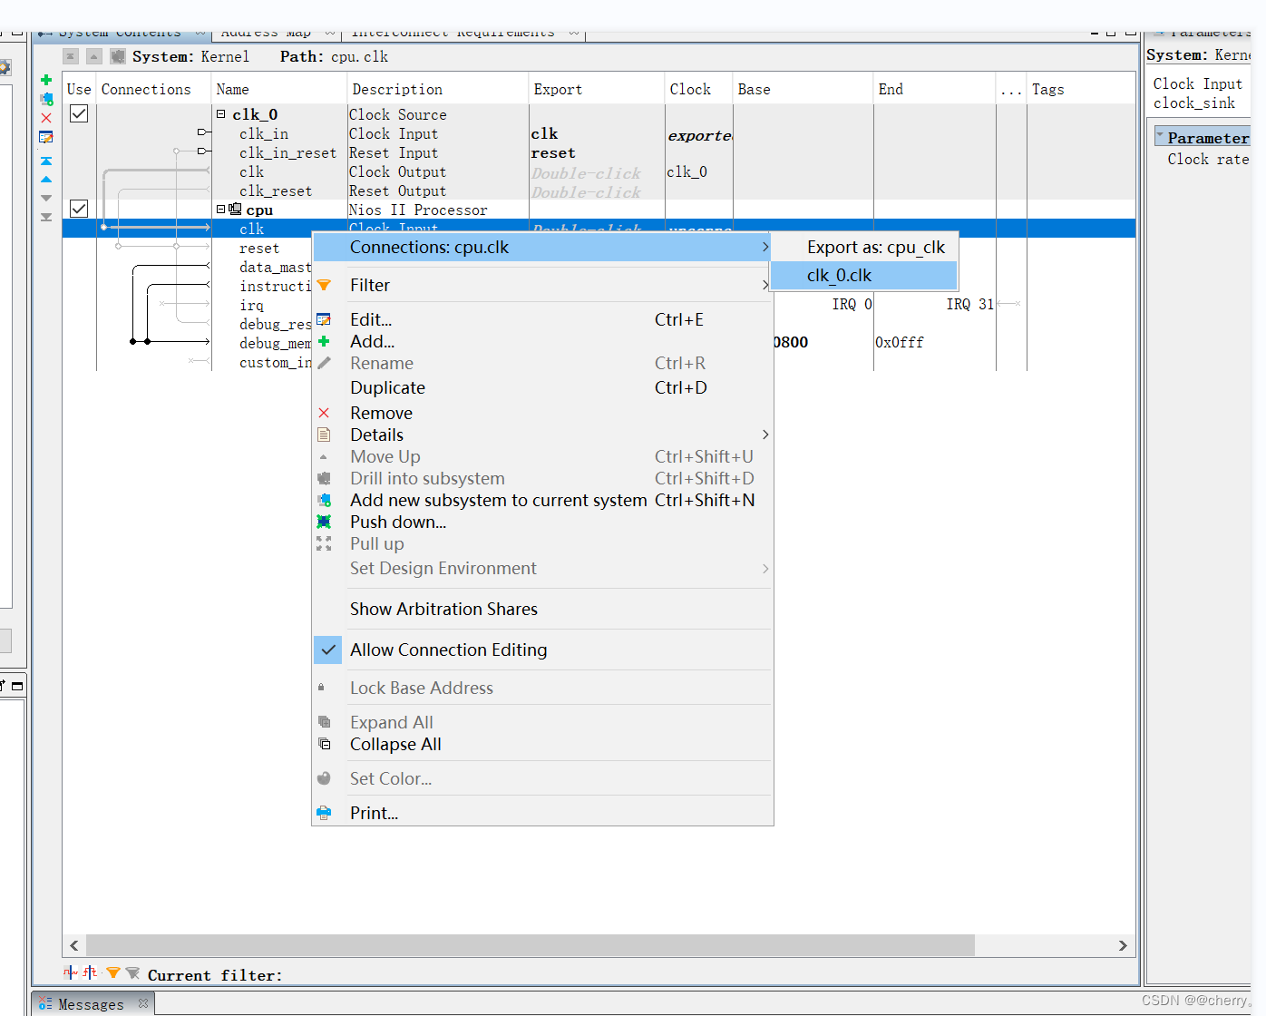
Task: Click the green Add plus icon in the context menu
Action: [x=324, y=341]
